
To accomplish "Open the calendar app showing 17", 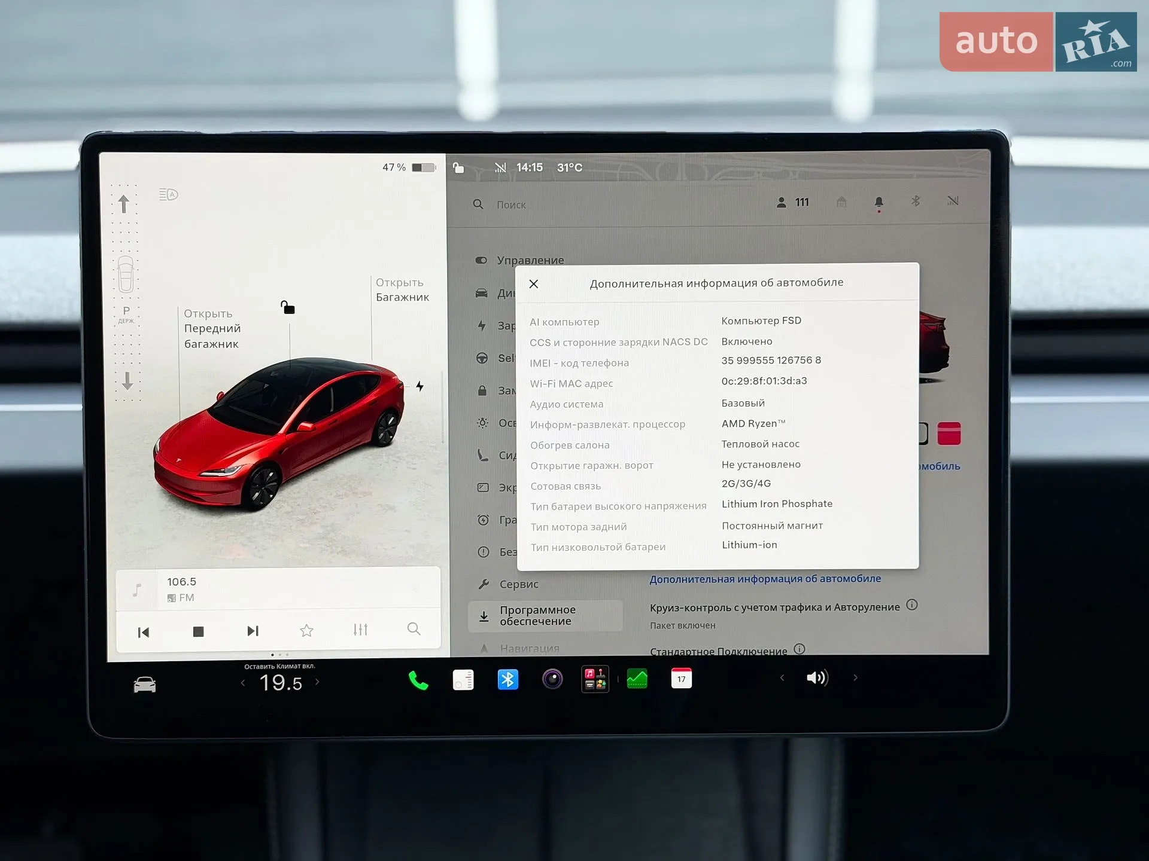I will [x=682, y=678].
